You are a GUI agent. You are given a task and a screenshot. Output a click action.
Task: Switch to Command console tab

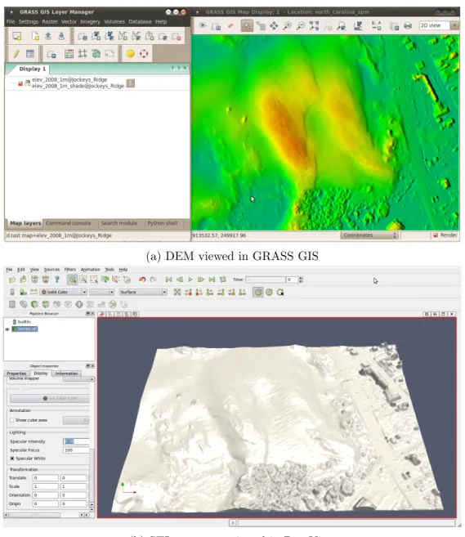point(68,223)
